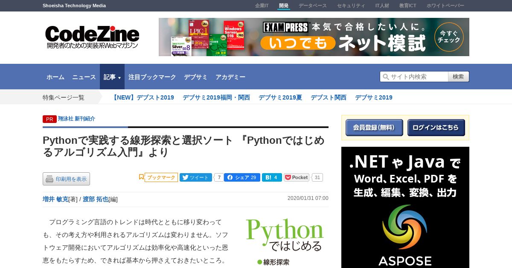The height and width of the screenshot is (268, 512).
Task: Save the article to Pocket
Action: (x=297, y=177)
